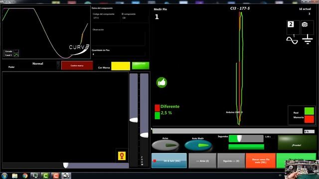Screen dimensions: 319x179
Task: Open the red Camtasia recorder taskbar icon
Action: [56, 176]
